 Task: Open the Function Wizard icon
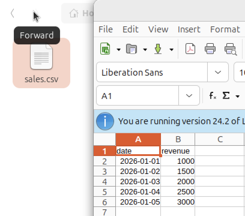point(213,96)
